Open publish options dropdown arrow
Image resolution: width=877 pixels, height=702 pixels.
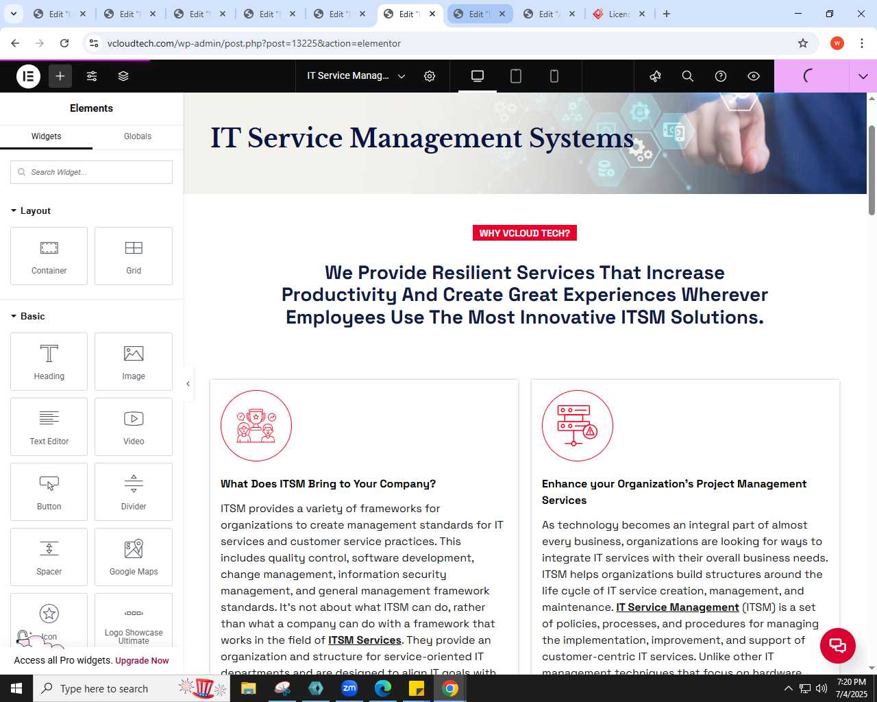(x=863, y=76)
